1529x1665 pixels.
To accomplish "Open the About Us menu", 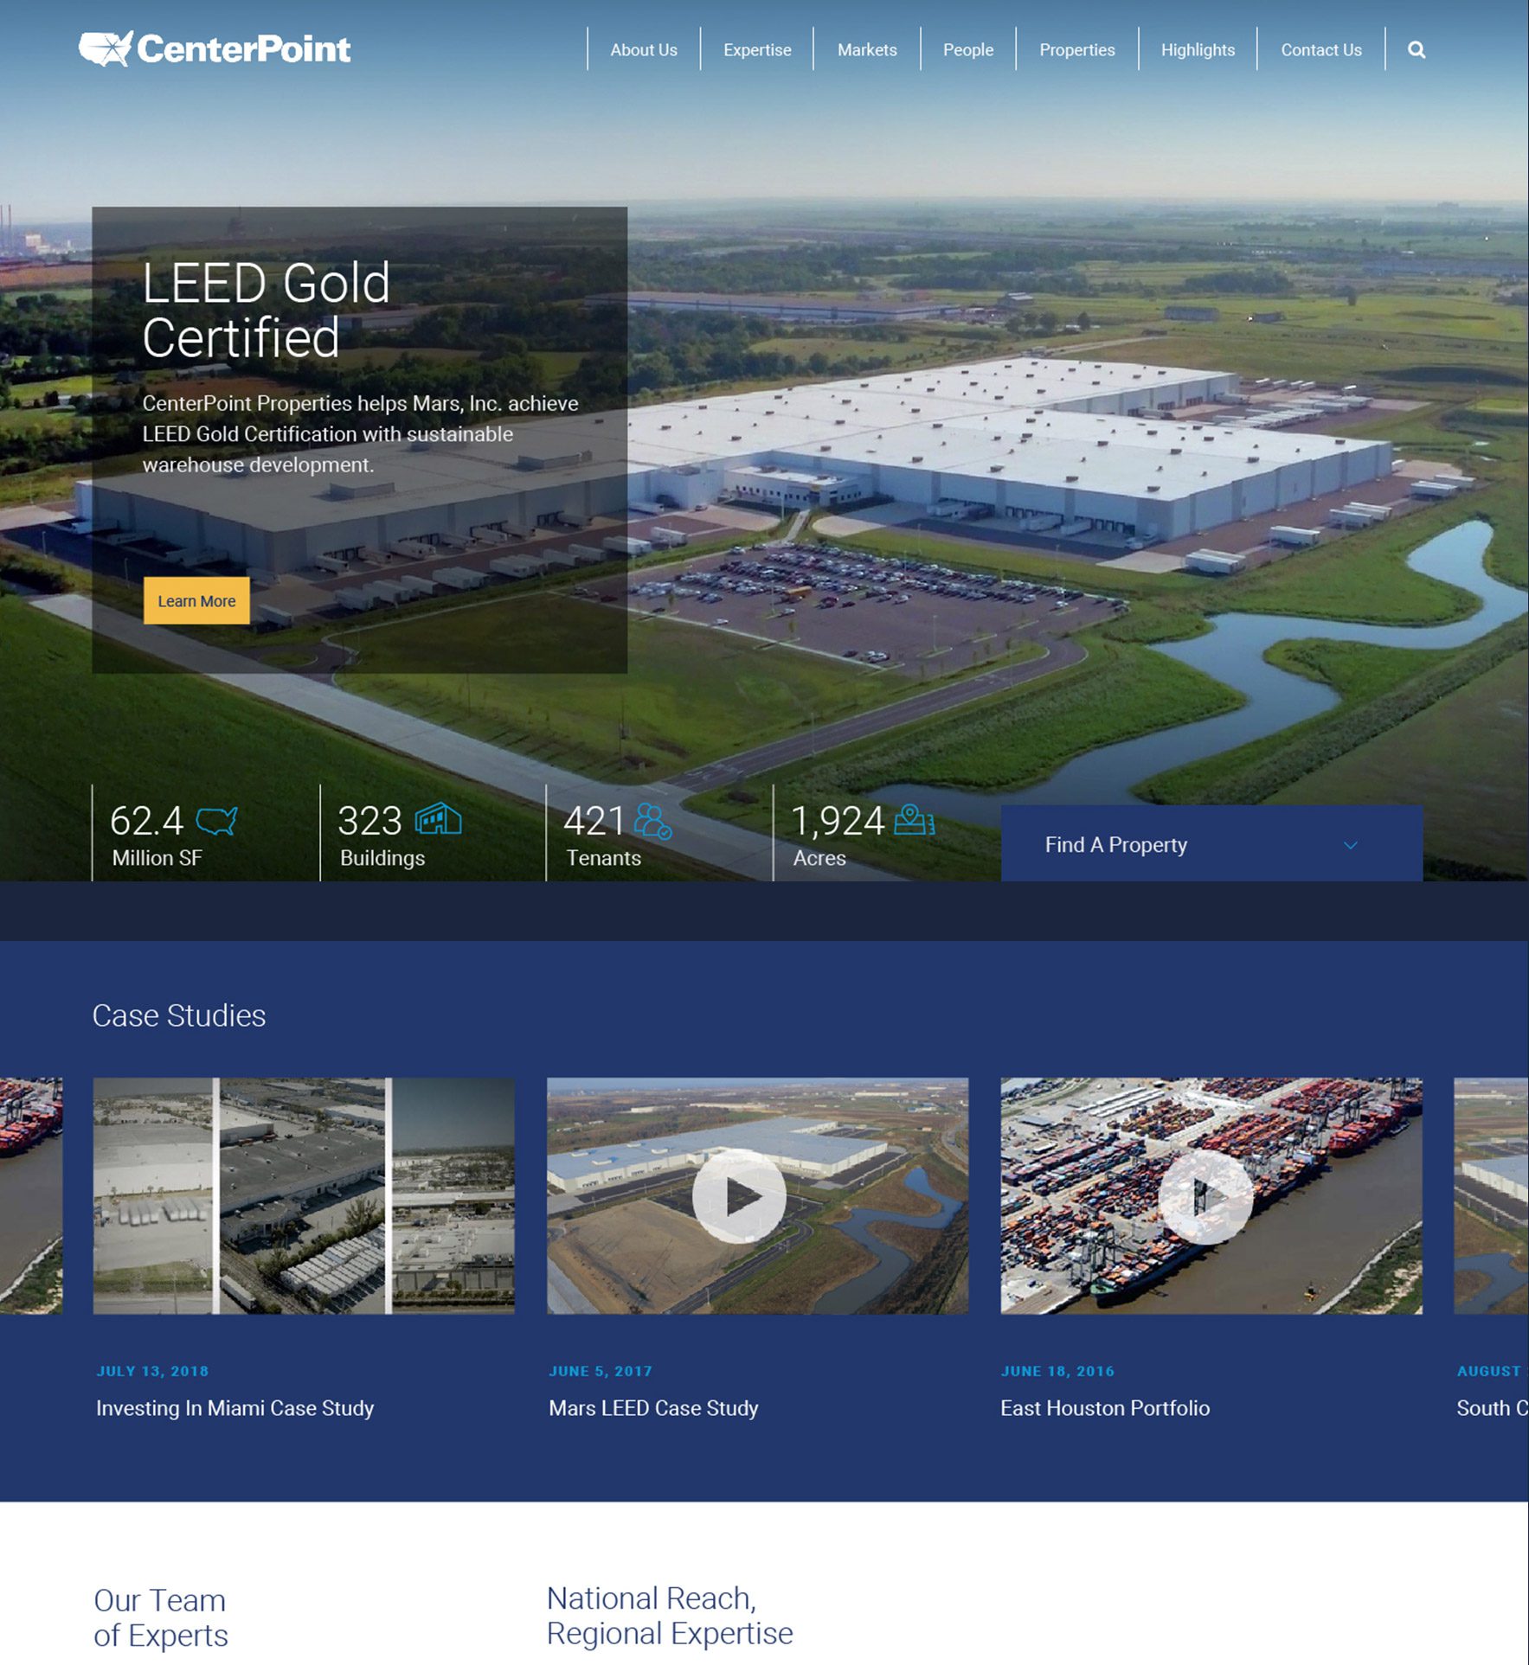I will (644, 50).
